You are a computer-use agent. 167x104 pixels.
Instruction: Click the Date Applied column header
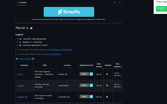pos(117,65)
